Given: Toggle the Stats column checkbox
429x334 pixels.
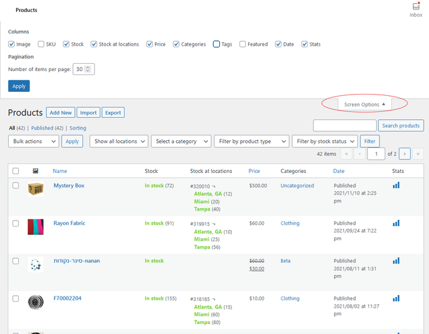Looking at the screenshot, I should [x=304, y=44].
